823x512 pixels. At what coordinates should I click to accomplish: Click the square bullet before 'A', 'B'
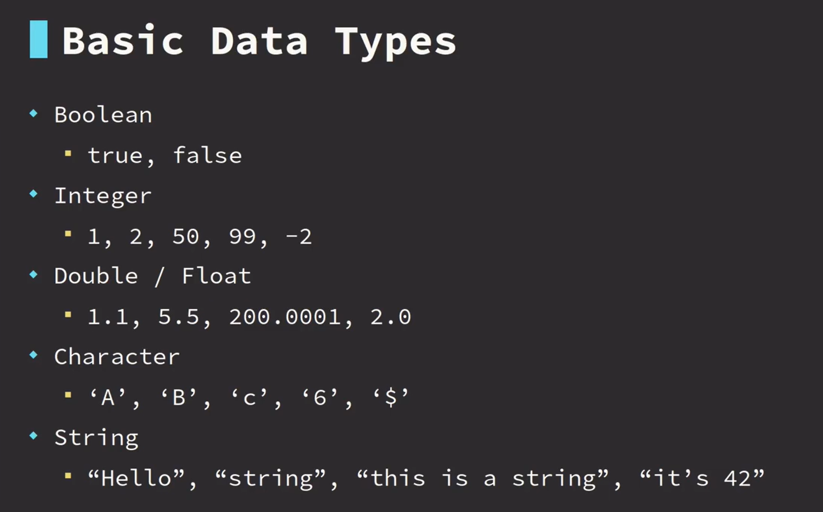coord(68,395)
